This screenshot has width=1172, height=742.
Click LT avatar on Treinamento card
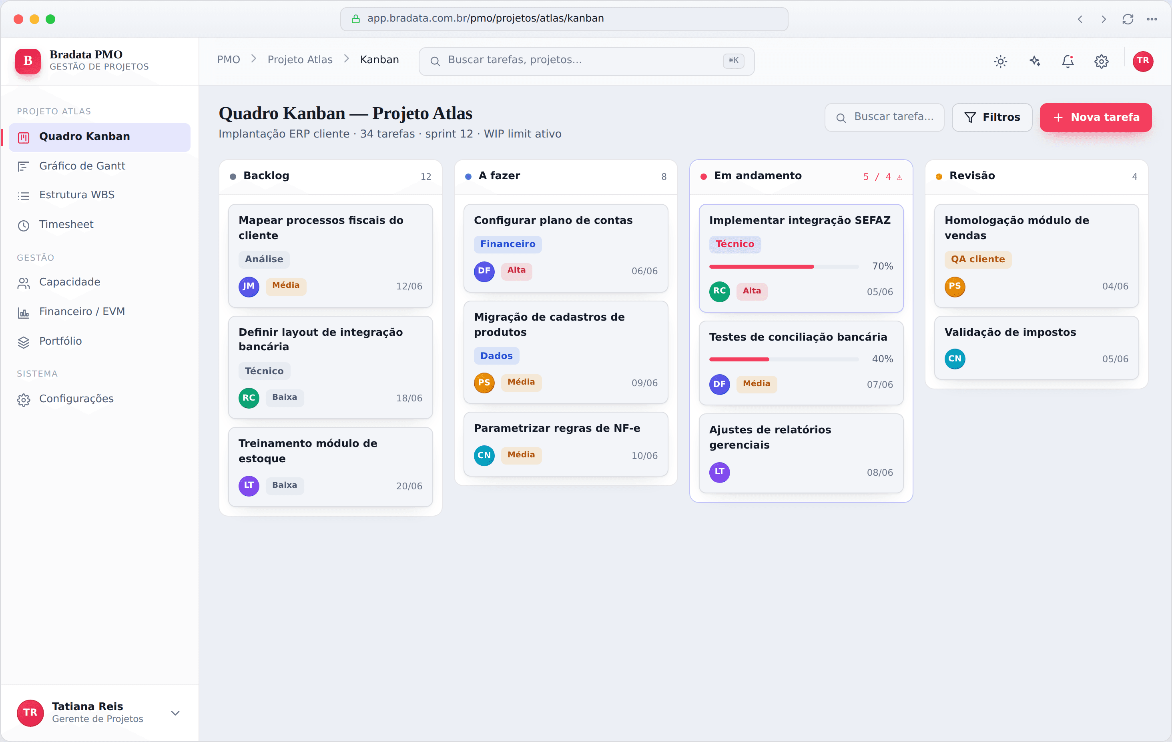pos(248,486)
